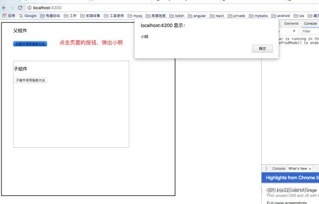This screenshot has width=319, height=204.
Task: Open the Google bookmark
Action: click(x=28, y=15)
